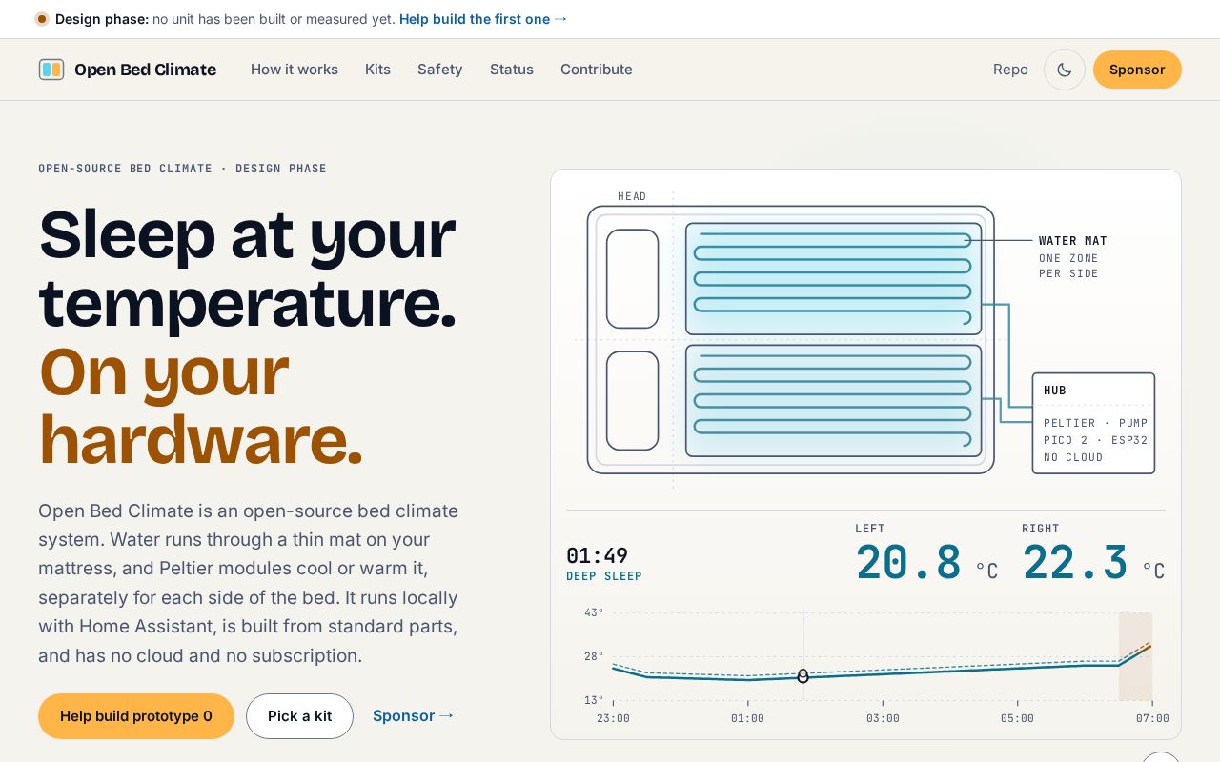Click the lower water mat zone in the diagram
This screenshot has width=1220, height=762.
click(x=833, y=400)
